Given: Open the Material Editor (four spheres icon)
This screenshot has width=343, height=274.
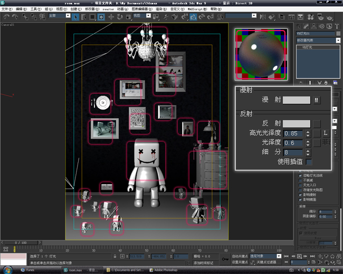Looking at the screenshot, I should point(310,17).
